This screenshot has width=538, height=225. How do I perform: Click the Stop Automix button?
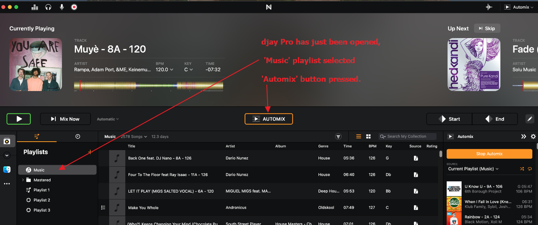(x=489, y=154)
